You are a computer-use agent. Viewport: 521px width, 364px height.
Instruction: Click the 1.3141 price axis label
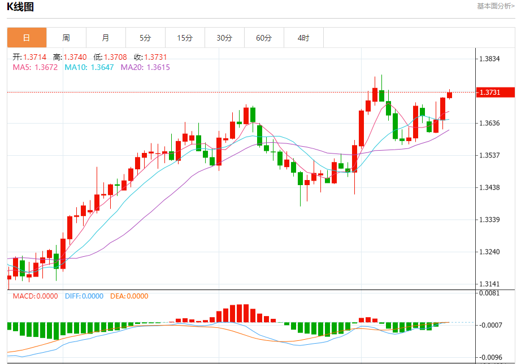[x=489, y=284]
